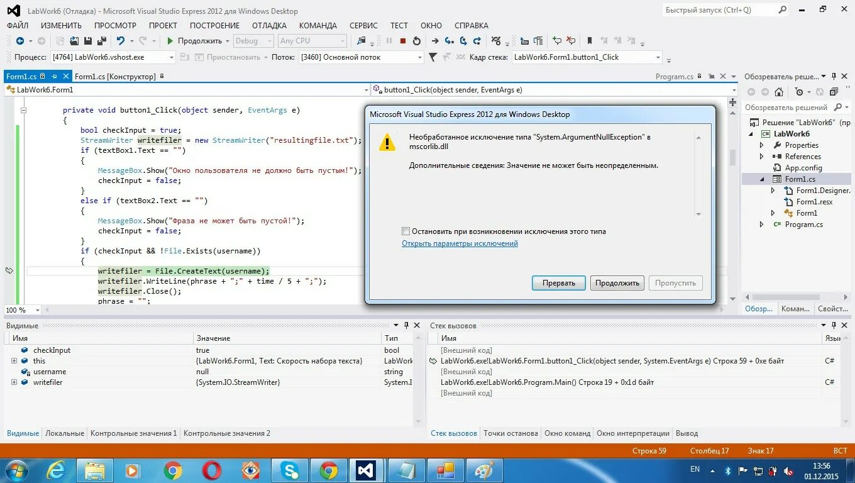This screenshot has width=855, height=483.
Task: Open File Explorer from the taskbar
Action: click(95, 470)
